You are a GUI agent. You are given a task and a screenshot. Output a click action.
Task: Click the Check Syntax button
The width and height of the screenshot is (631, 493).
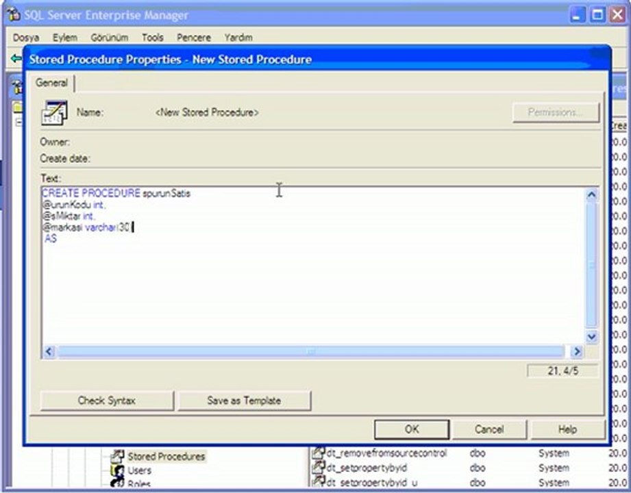tap(107, 401)
